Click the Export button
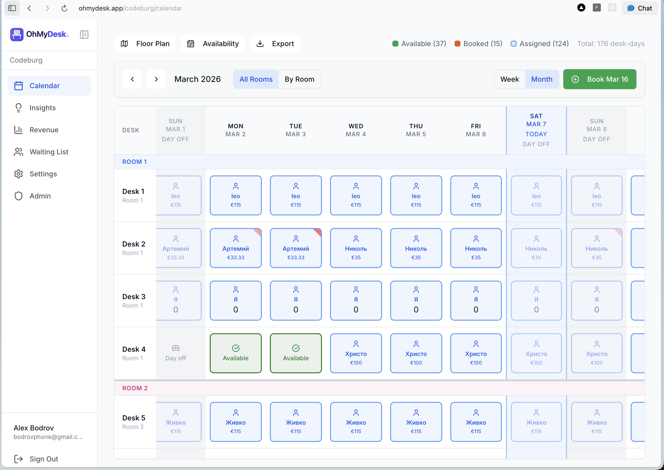The width and height of the screenshot is (664, 470). tap(275, 44)
